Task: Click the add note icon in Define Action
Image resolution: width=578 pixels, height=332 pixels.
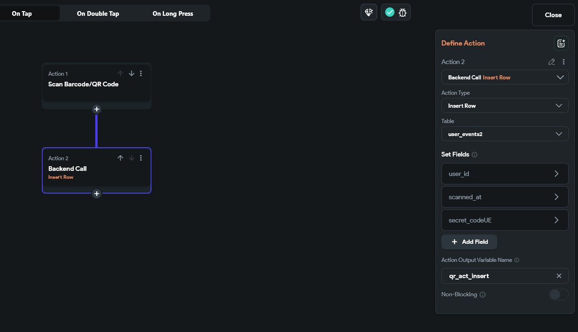Action: (x=561, y=43)
